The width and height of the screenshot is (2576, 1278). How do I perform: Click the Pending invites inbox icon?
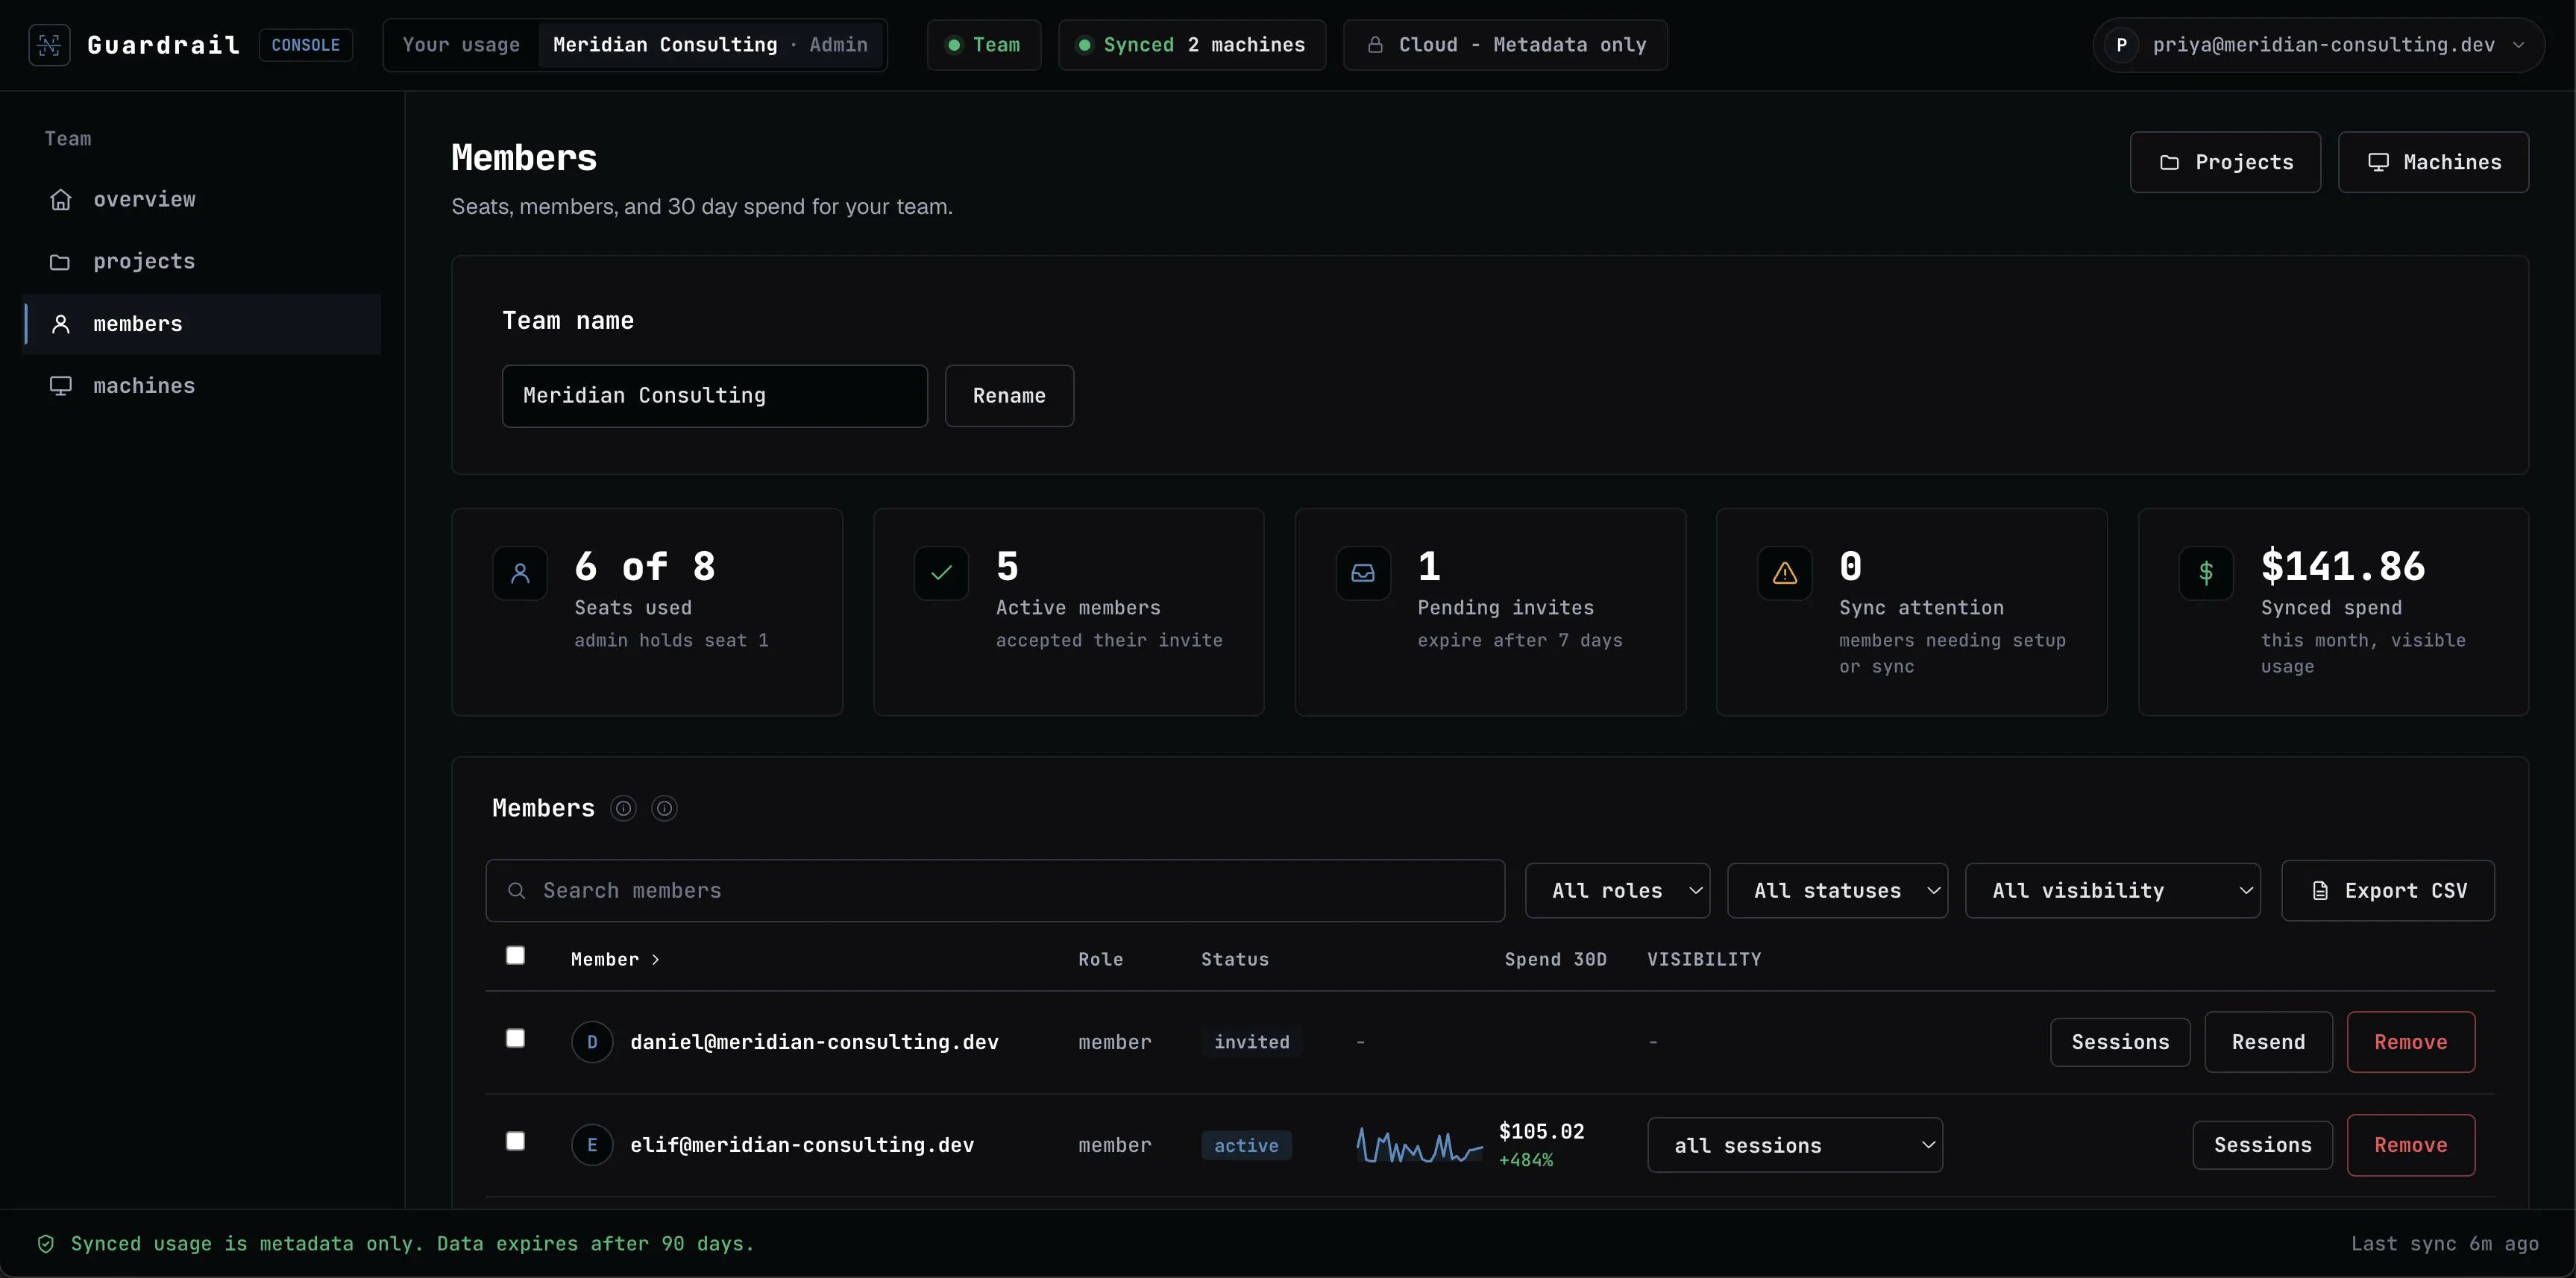[1363, 573]
